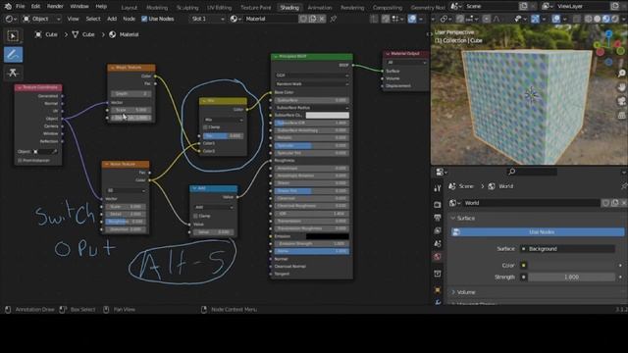
Task: Click Background surface shader field
Action: pyautogui.click(x=567, y=249)
